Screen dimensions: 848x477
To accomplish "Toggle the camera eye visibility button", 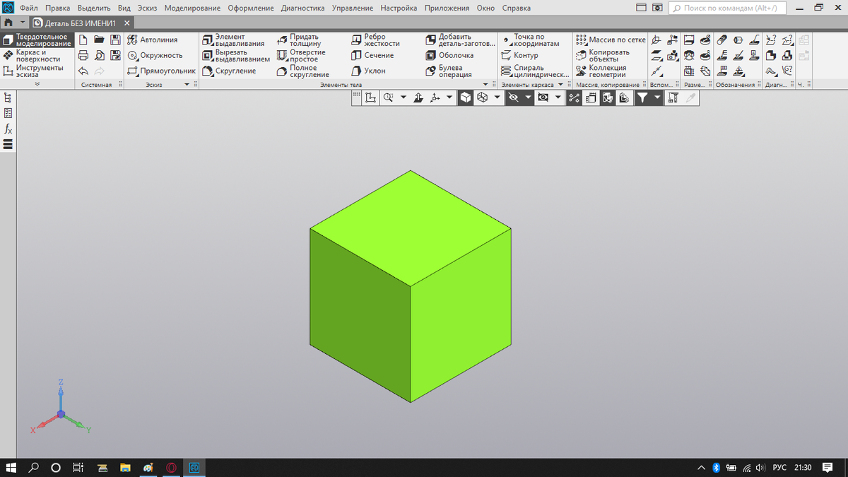I will click(543, 98).
